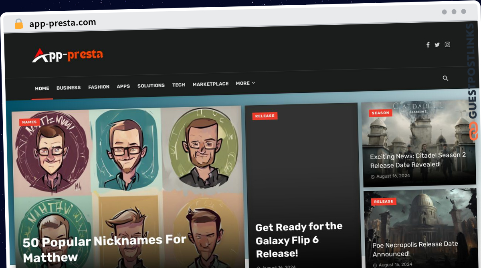Expand the More dropdown menu
The image size is (481, 268).
[x=245, y=83]
